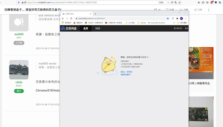Screen dimensions: 223x127
Task: Go back in the Chrome window
Action: tap(63, 19)
